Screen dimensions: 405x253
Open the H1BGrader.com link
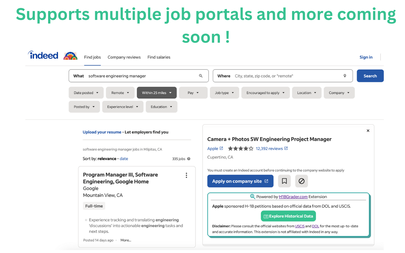(293, 197)
